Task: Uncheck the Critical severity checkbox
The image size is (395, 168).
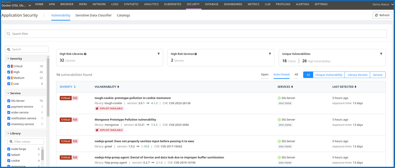Action: (x=9, y=66)
